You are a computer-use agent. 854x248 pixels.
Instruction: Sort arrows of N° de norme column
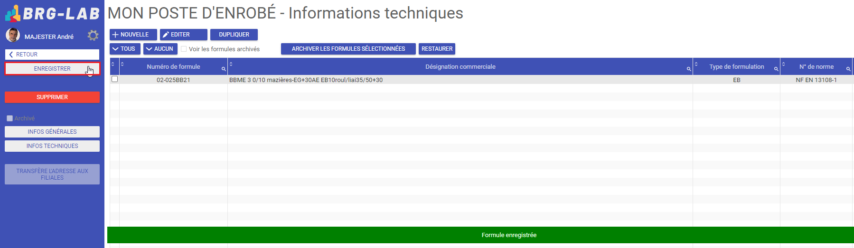pos(783,64)
